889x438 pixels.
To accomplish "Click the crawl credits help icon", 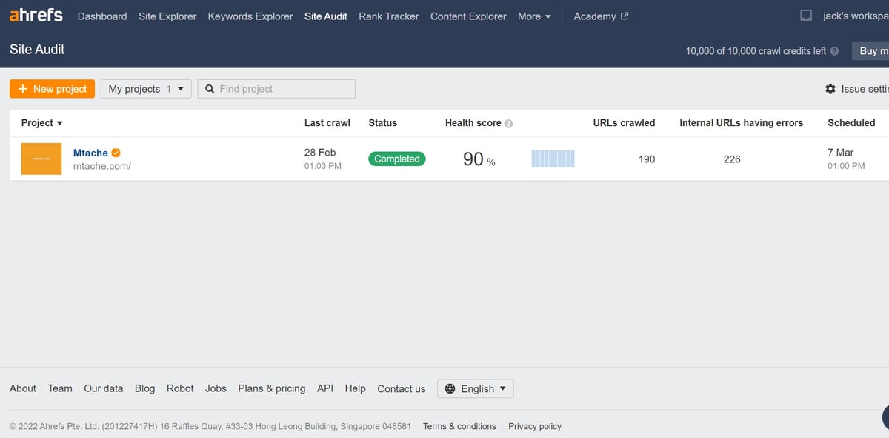I will coord(835,51).
